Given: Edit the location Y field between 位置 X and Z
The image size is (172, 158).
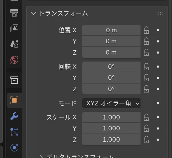Looking at the screenshot, I should click(x=111, y=41).
